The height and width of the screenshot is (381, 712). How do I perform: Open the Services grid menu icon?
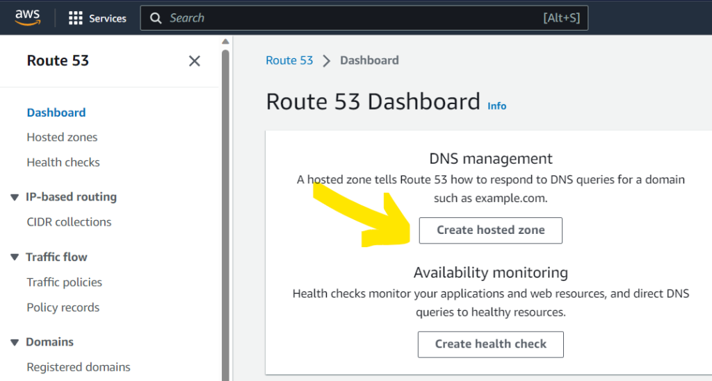[75, 18]
